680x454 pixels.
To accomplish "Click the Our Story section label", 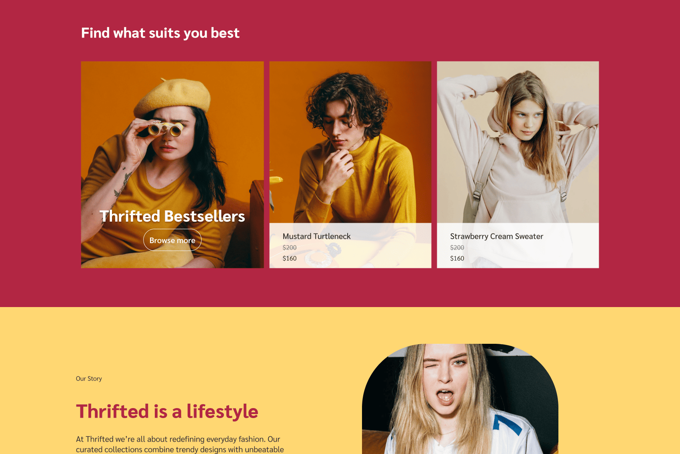I will (x=89, y=379).
